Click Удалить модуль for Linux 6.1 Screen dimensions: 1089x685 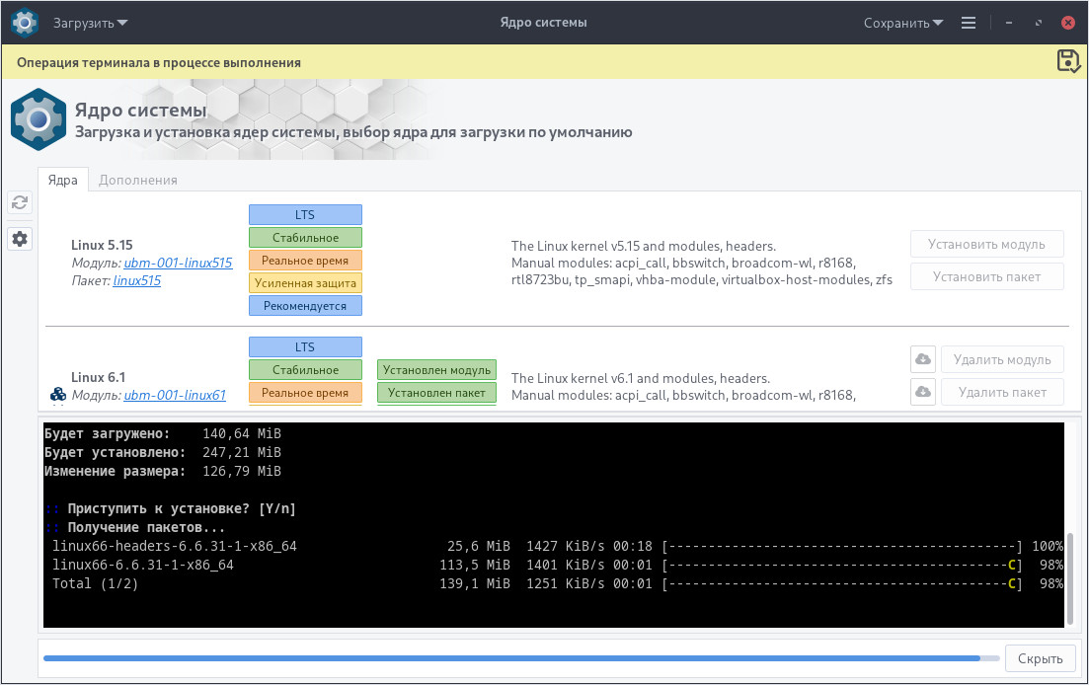(1002, 359)
